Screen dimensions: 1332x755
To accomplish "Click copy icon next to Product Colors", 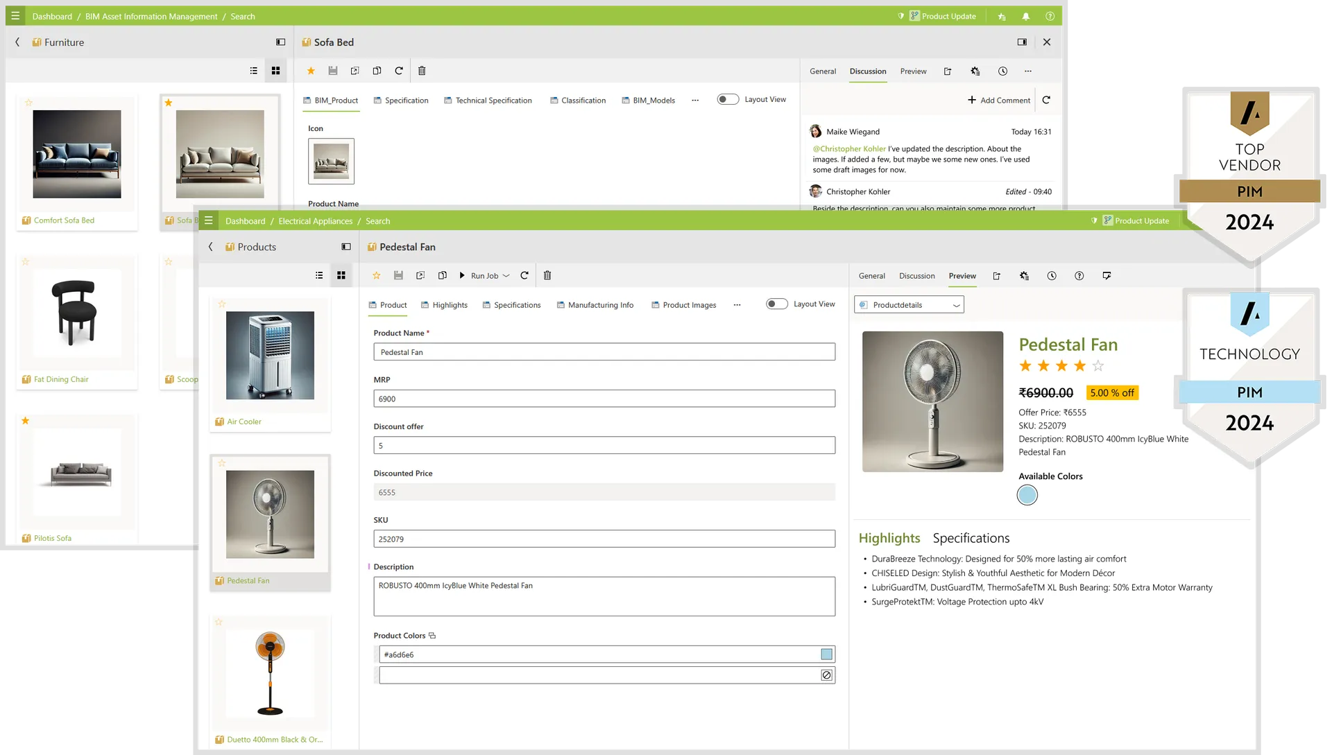I will [x=432, y=636].
